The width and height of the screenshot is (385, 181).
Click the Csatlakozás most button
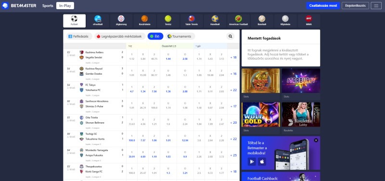click(323, 6)
